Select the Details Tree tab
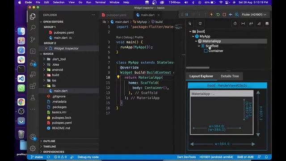286x161 pixels. [x=230, y=76]
